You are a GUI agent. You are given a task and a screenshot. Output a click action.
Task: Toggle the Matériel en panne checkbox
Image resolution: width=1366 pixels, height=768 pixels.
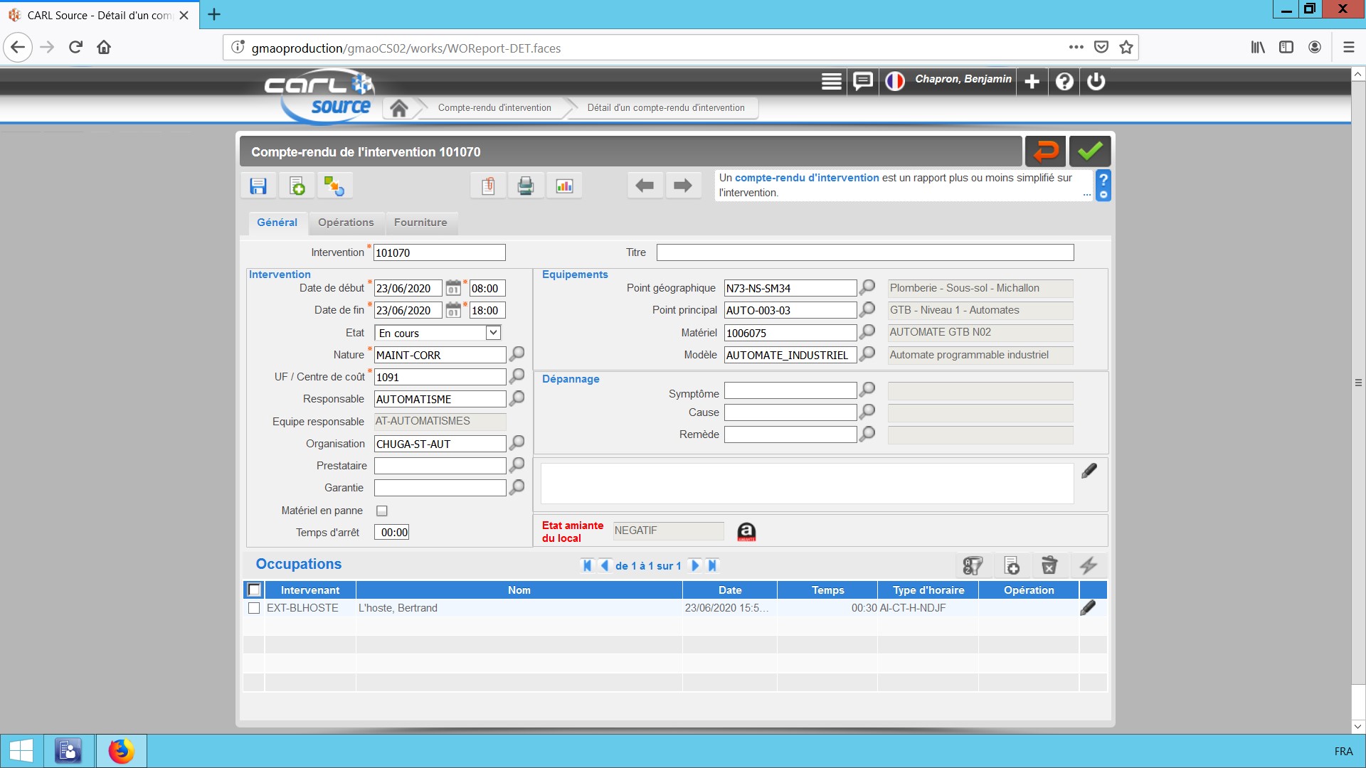coord(382,511)
